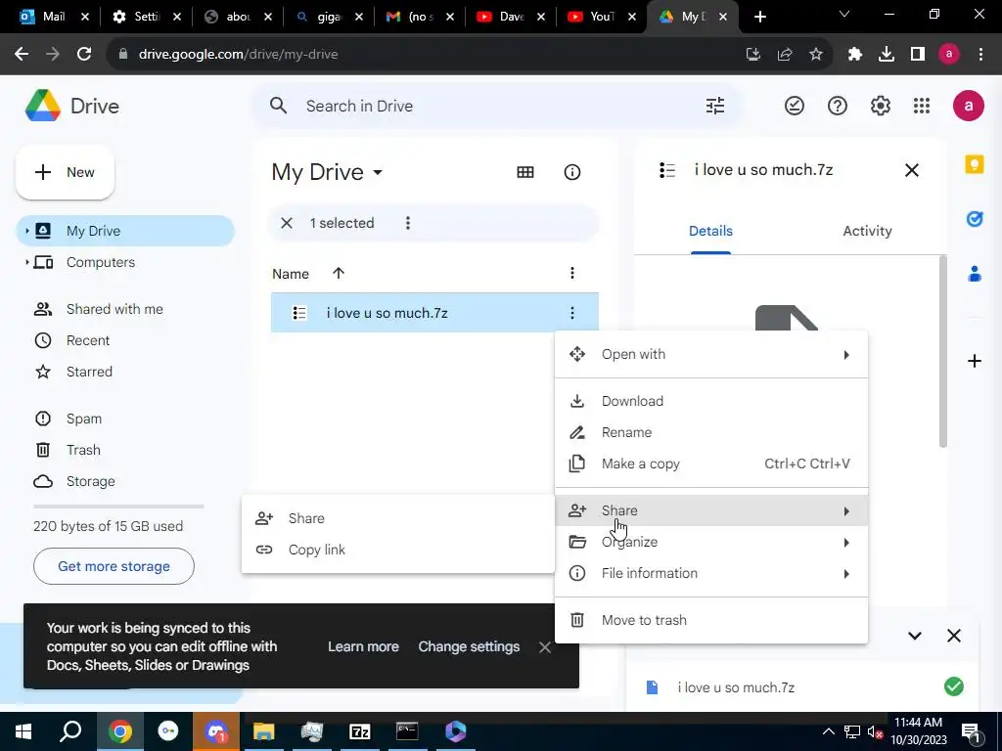Bookmark this tab star icon
Screen dimensions: 1002x751
(816, 55)
